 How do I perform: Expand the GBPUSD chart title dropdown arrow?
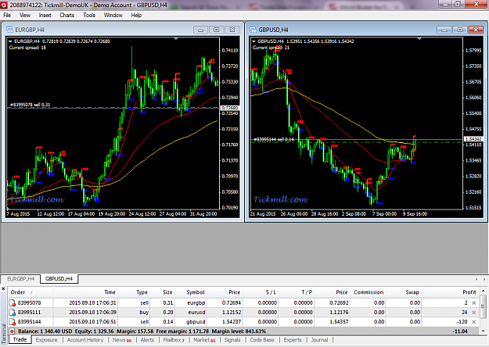(253, 41)
